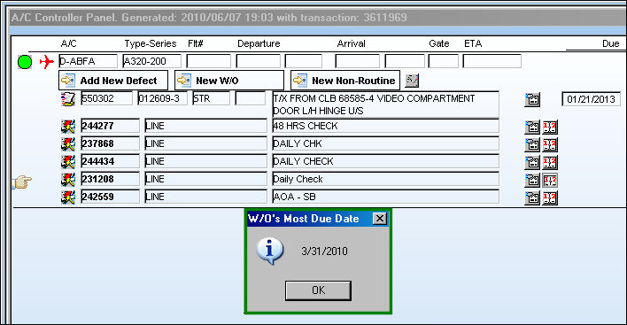Click work order icon for 242559
This screenshot has height=325, width=627.
pos(68,197)
